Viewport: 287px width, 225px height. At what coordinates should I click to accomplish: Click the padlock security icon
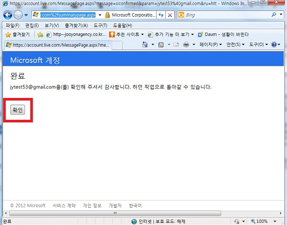tap(107, 15)
